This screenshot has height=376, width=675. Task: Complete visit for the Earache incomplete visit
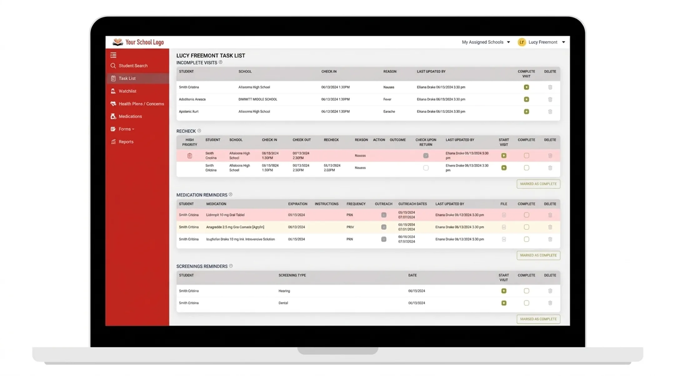[526, 112]
